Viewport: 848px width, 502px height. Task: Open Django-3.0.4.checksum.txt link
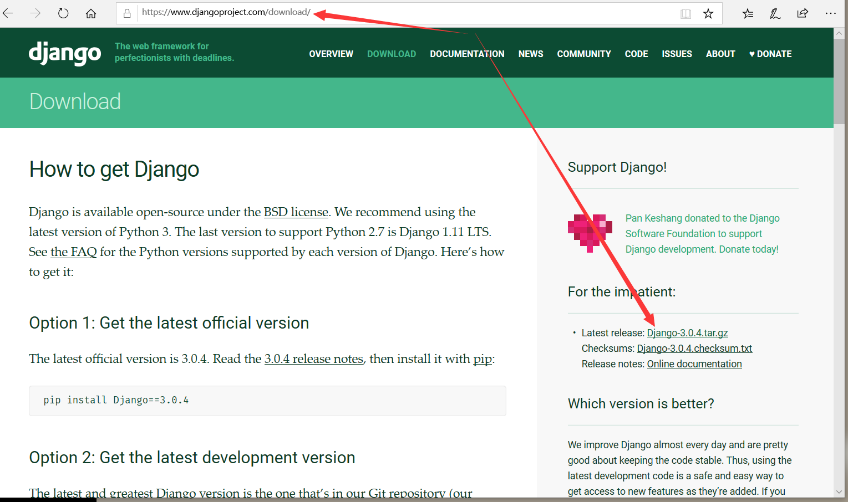click(694, 349)
